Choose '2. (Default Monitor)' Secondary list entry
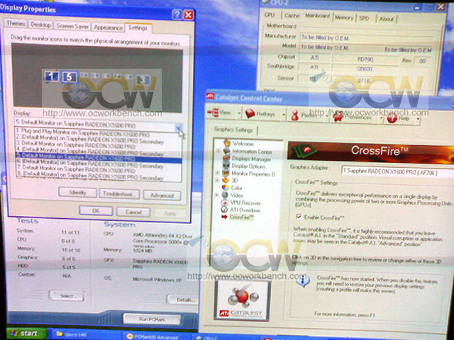454x340 pixels. [x=99, y=140]
